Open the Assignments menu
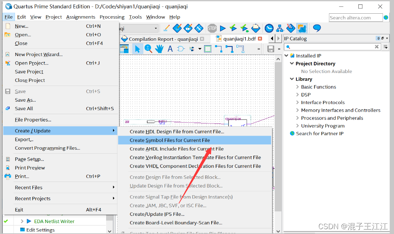394x234 pixels. click(x=81, y=17)
